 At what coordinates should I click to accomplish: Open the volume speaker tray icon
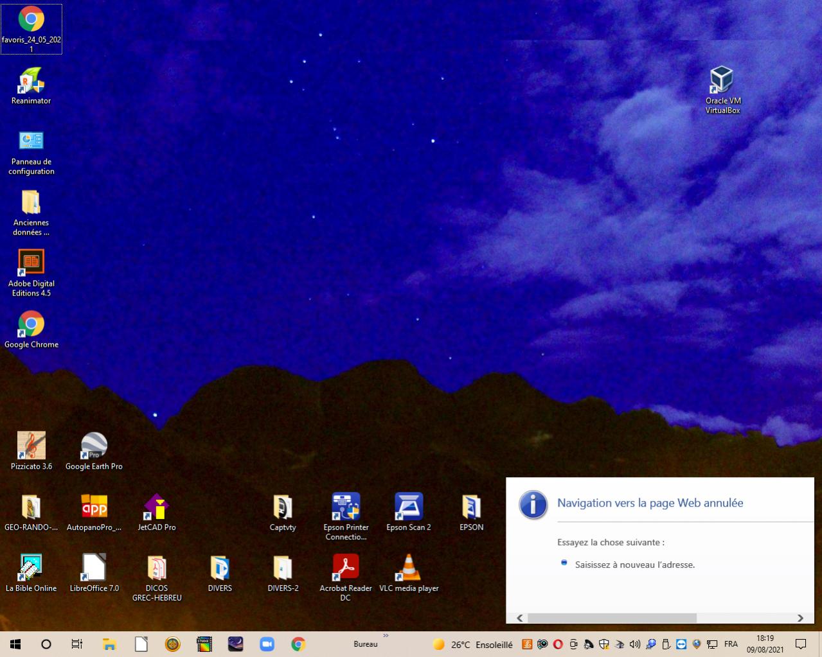[635, 644]
